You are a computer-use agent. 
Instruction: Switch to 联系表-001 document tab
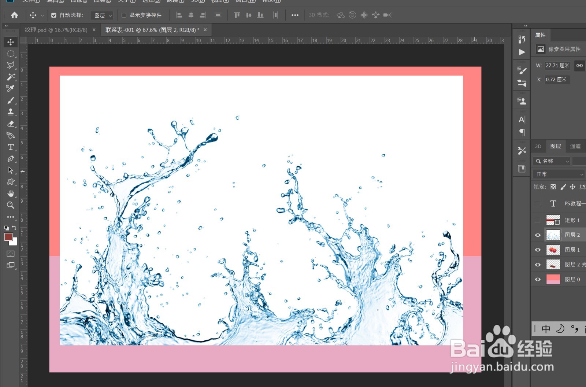click(152, 30)
